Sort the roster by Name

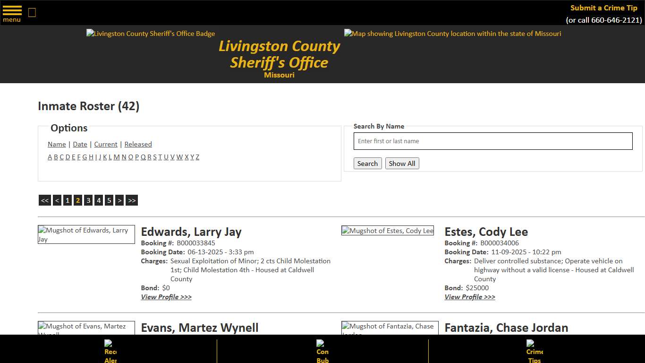56,144
